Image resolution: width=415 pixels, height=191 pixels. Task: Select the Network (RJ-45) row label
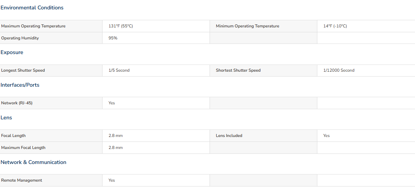pyautogui.click(x=17, y=103)
